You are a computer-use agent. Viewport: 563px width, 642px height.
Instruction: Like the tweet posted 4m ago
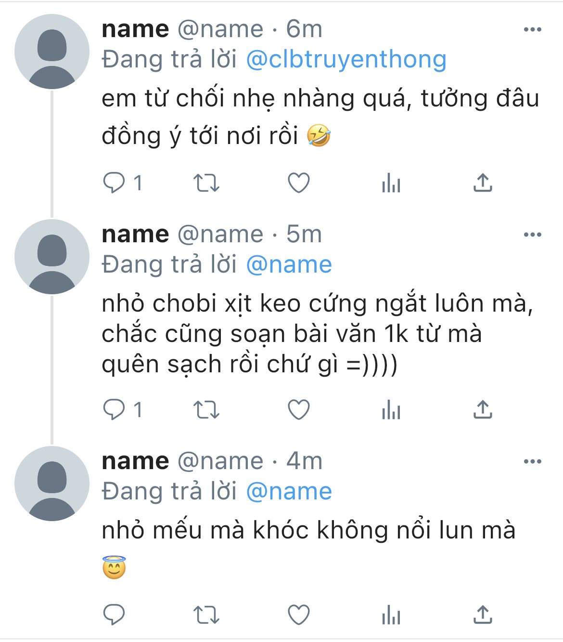click(x=298, y=615)
